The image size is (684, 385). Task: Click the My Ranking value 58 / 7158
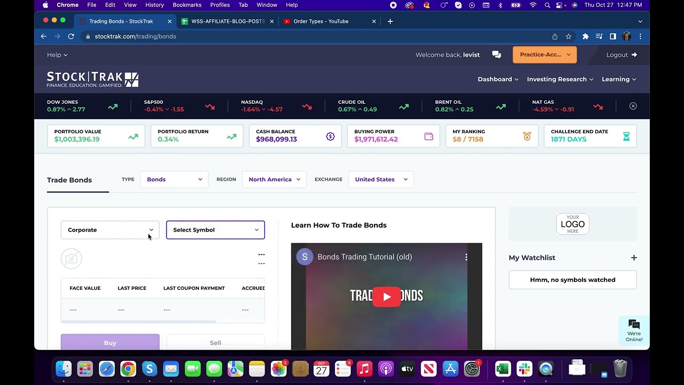[468, 139]
